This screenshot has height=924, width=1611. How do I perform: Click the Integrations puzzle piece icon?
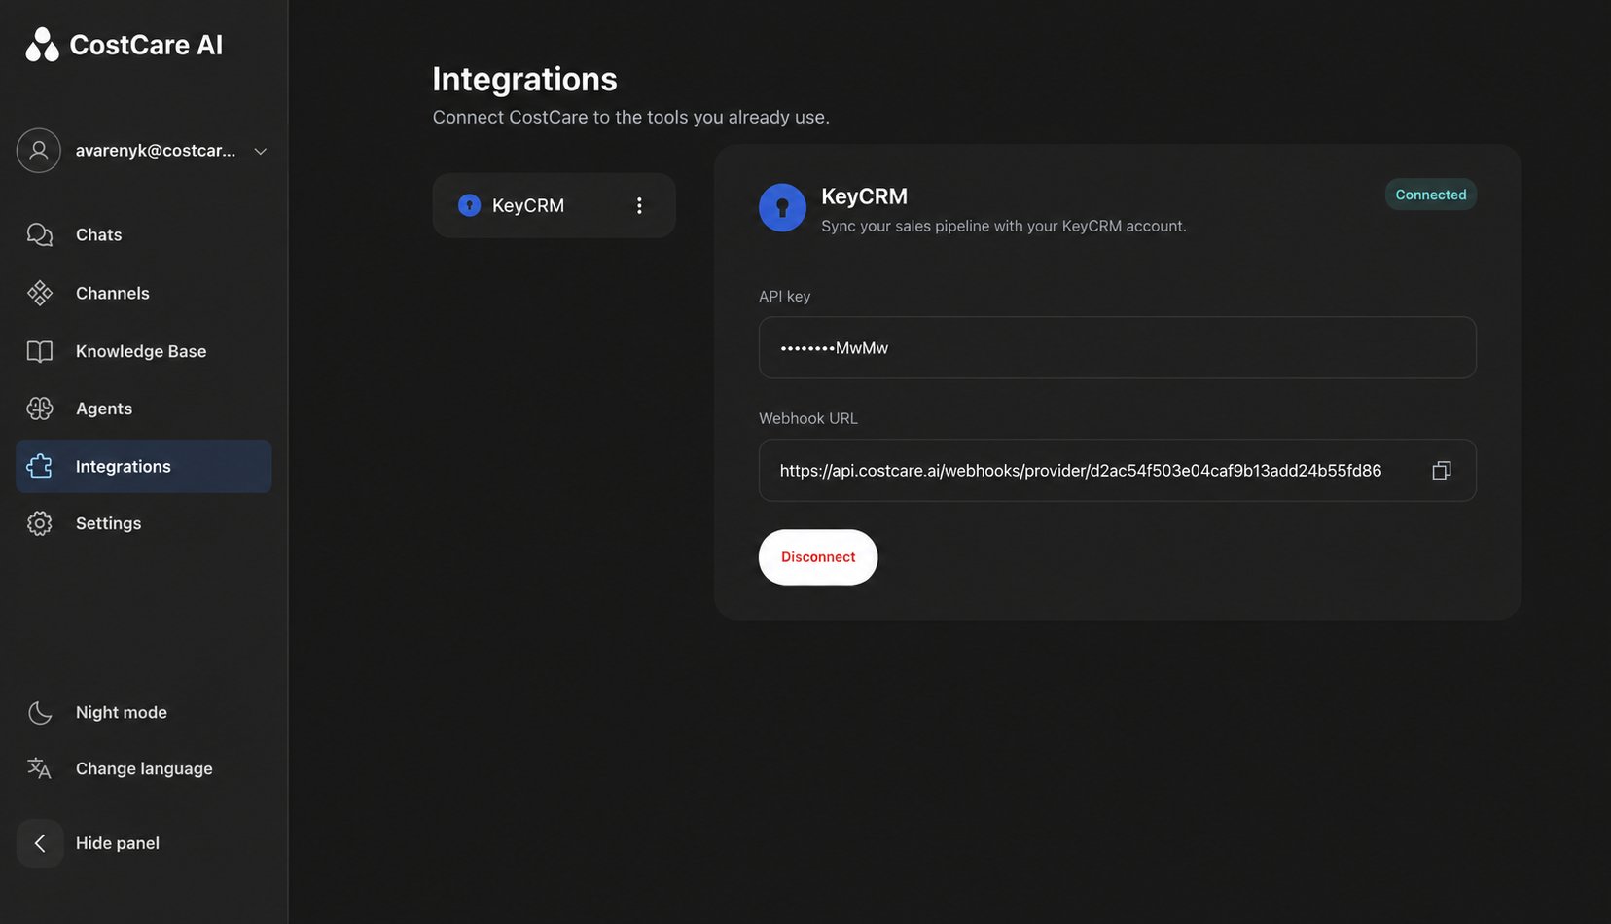[40, 466]
